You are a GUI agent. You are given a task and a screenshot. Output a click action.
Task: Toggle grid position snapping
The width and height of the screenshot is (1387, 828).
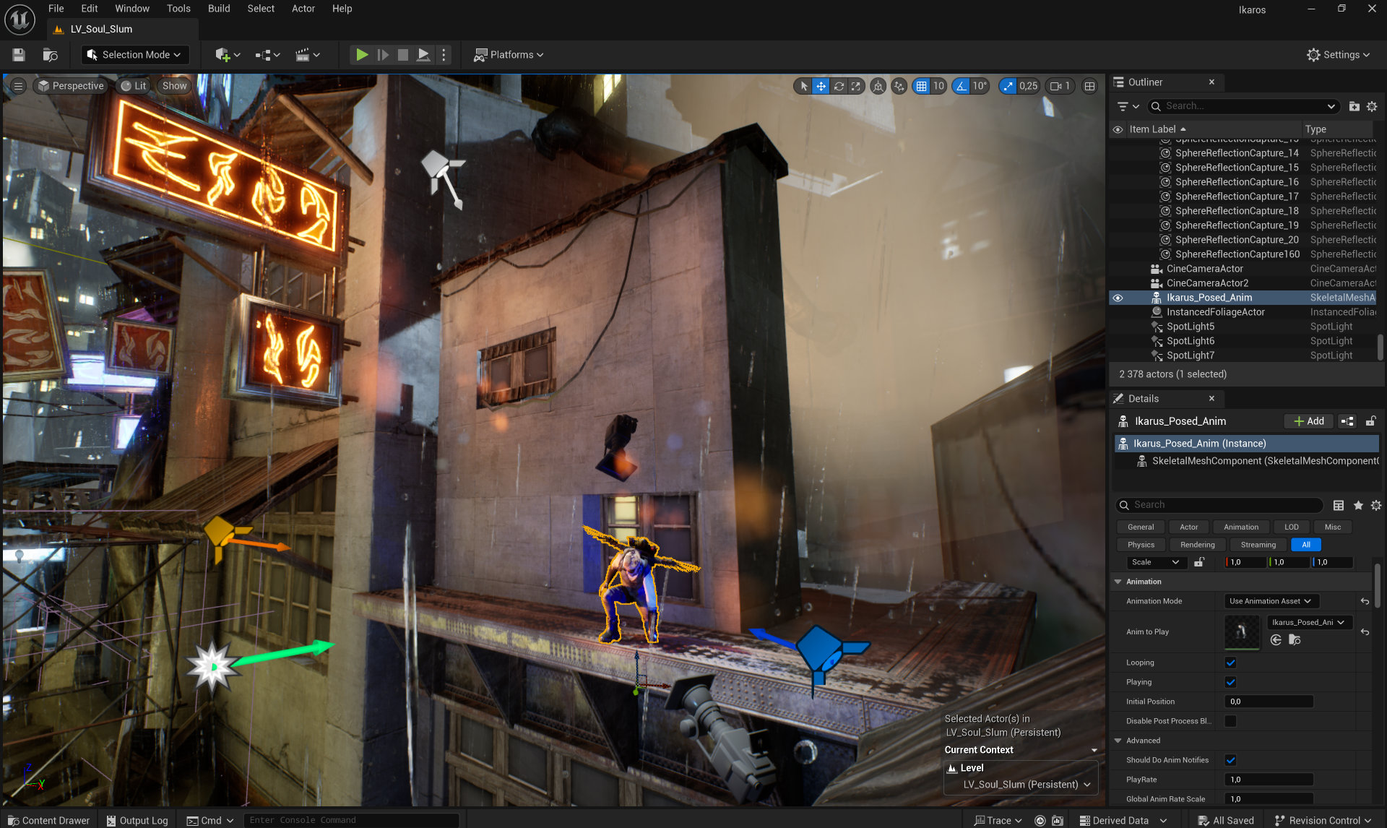(x=921, y=86)
